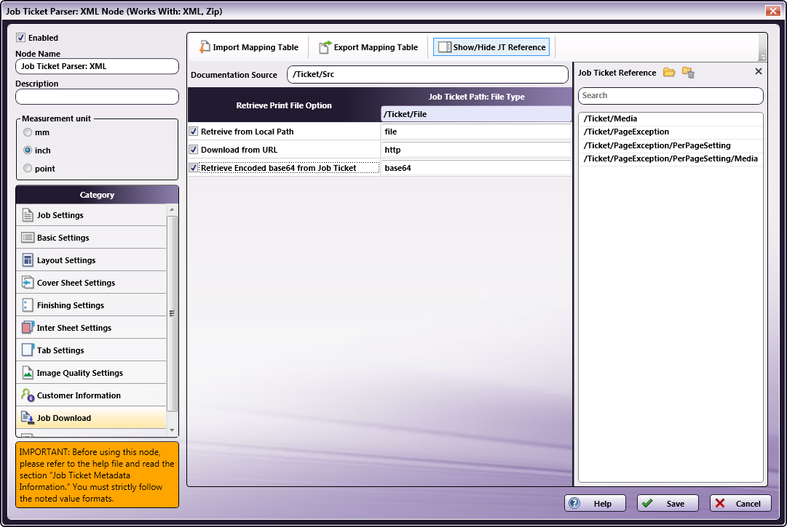Screen dimensions: 787x527
Task: Click Export Mapping Table label
Action: [376, 47]
